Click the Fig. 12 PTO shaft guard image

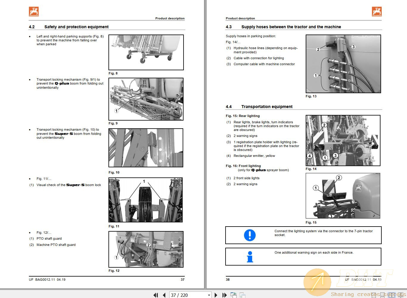[146, 249]
